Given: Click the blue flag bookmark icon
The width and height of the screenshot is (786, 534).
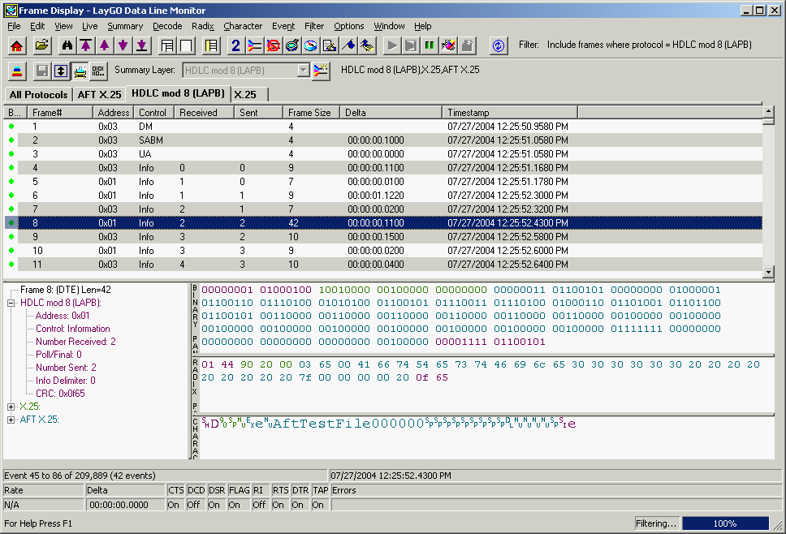Looking at the screenshot, I should (348, 45).
